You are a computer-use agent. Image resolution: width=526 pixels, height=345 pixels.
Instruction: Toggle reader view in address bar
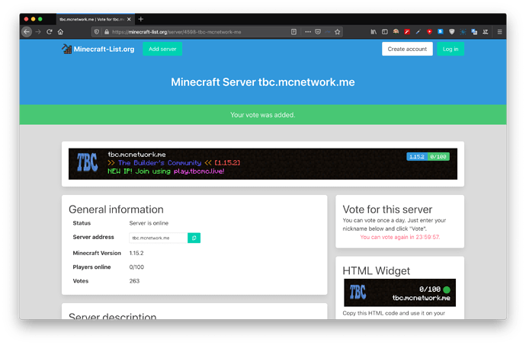click(x=293, y=32)
